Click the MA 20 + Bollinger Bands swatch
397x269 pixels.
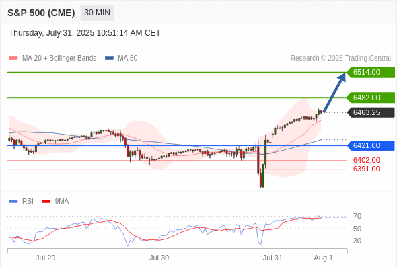click(13, 59)
